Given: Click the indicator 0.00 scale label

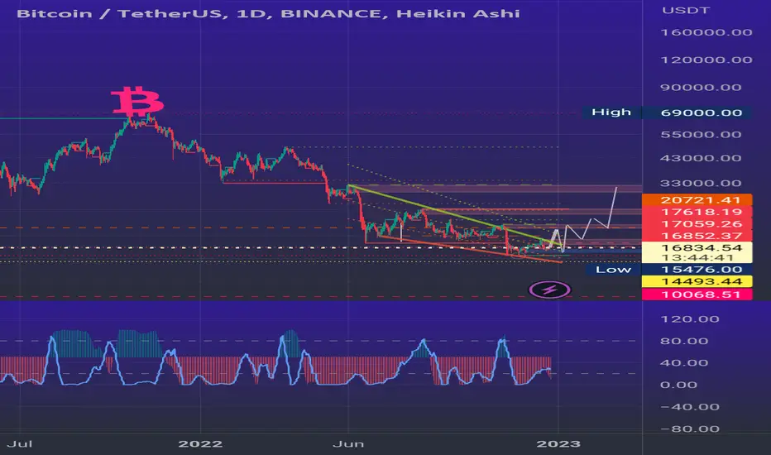Looking at the screenshot, I should (678, 385).
